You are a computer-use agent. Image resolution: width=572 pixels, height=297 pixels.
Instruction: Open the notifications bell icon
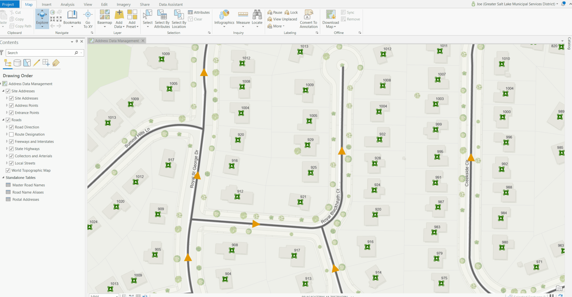pyautogui.click(x=563, y=4)
